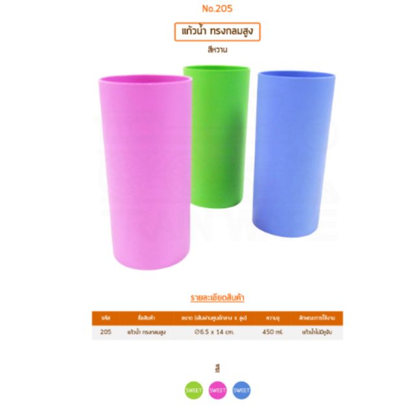Select the 205 code cell
The width and height of the screenshot is (415, 415).
pyautogui.click(x=106, y=332)
